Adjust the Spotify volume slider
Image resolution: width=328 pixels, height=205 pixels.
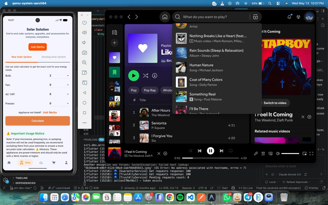point(290,154)
